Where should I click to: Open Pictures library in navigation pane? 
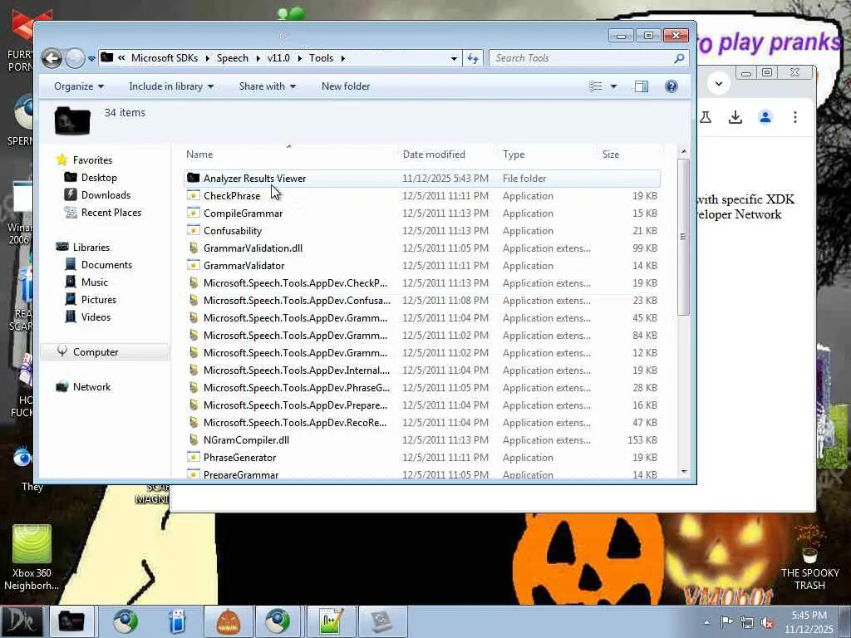point(98,299)
